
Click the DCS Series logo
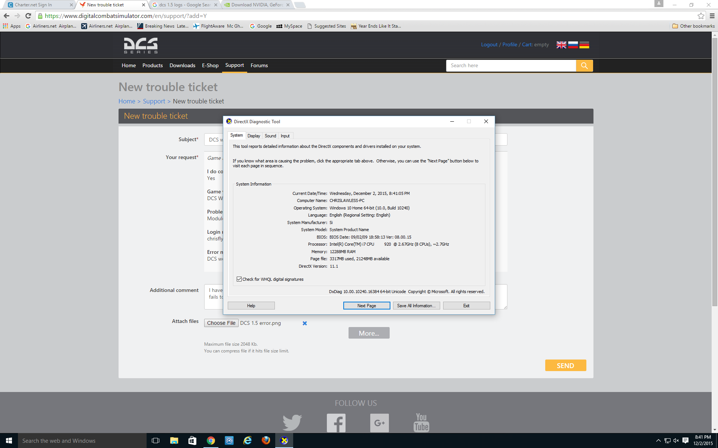pos(141,46)
